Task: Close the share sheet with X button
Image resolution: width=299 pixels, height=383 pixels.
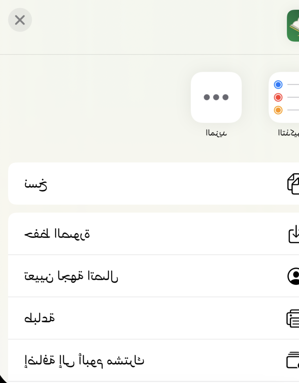Action: pos(20,20)
